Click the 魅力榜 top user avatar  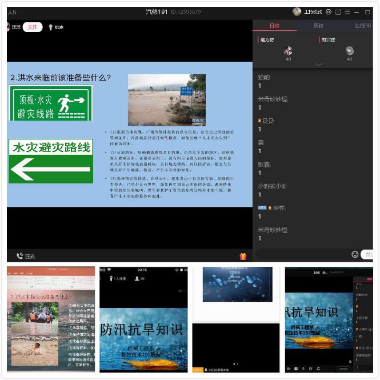pyautogui.click(x=288, y=51)
